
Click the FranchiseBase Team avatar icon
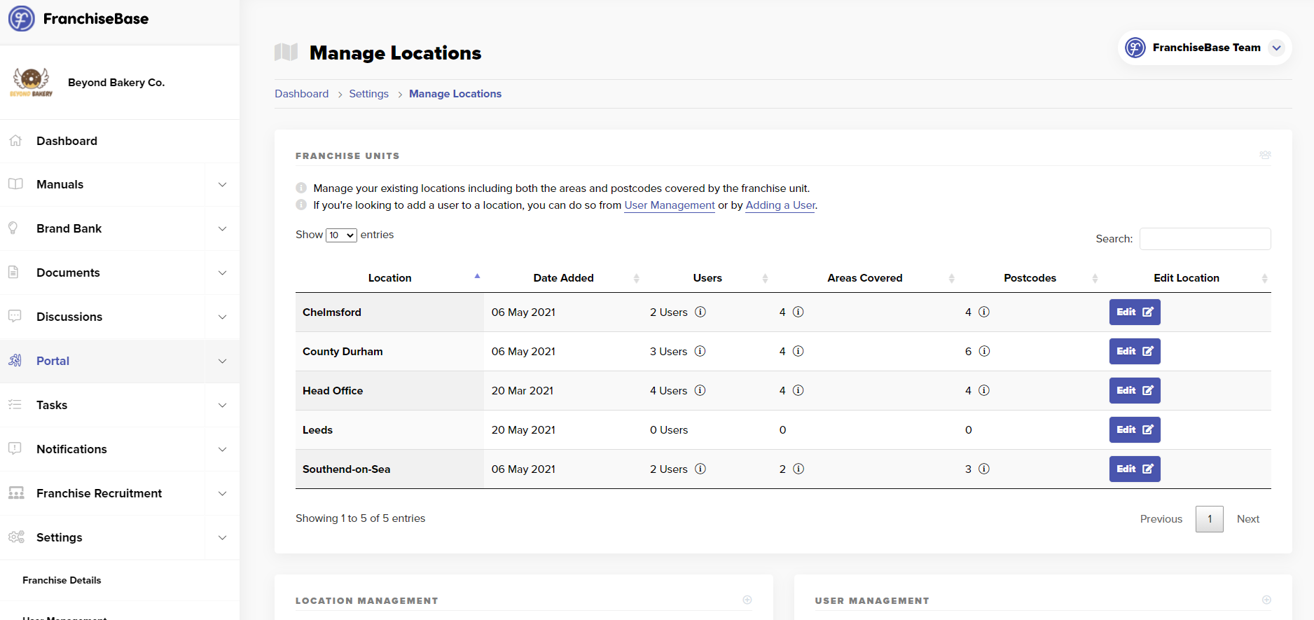1135,48
